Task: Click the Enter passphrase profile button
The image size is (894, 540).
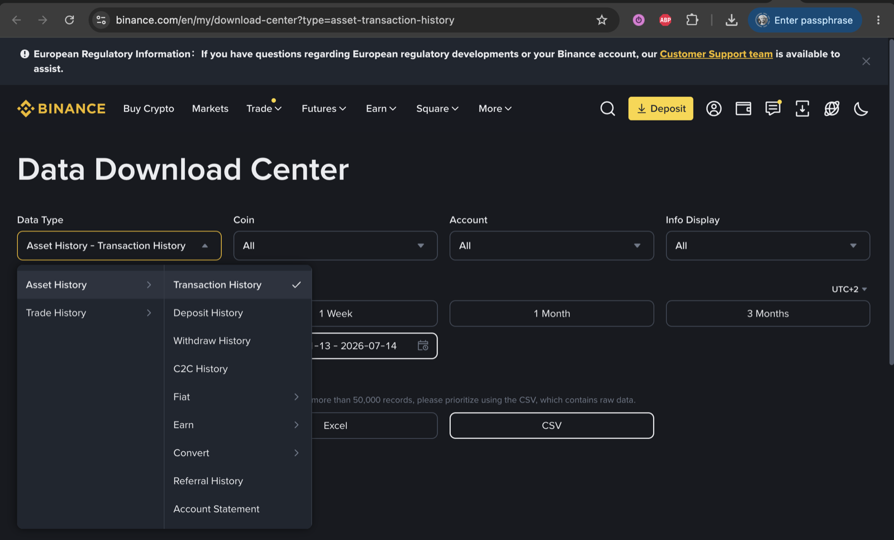Action: (x=805, y=20)
